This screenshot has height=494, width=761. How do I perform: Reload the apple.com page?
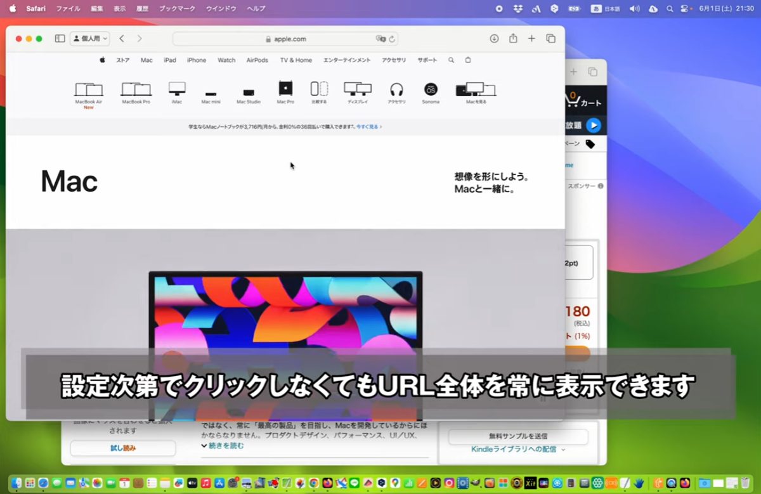tap(392, 39)
